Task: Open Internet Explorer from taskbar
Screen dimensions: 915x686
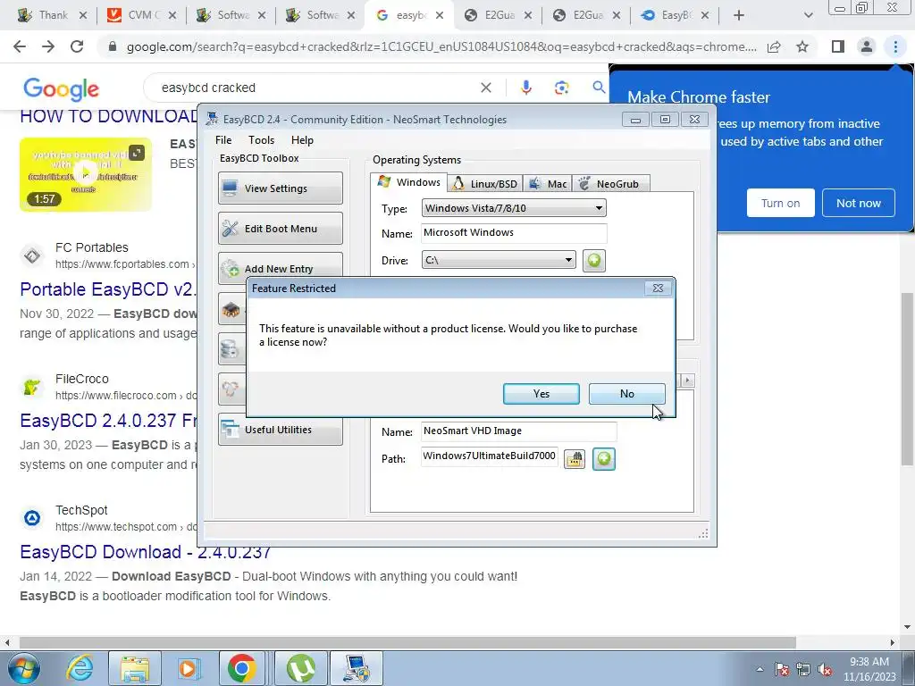Action: click(x=80, y=668)
